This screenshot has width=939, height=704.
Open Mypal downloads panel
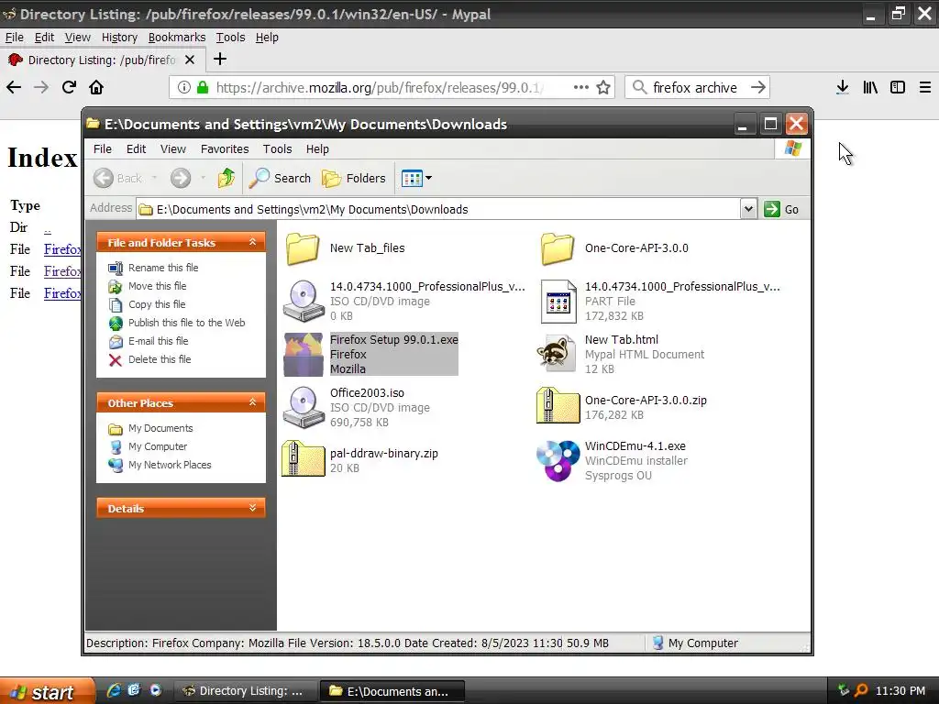843,87
